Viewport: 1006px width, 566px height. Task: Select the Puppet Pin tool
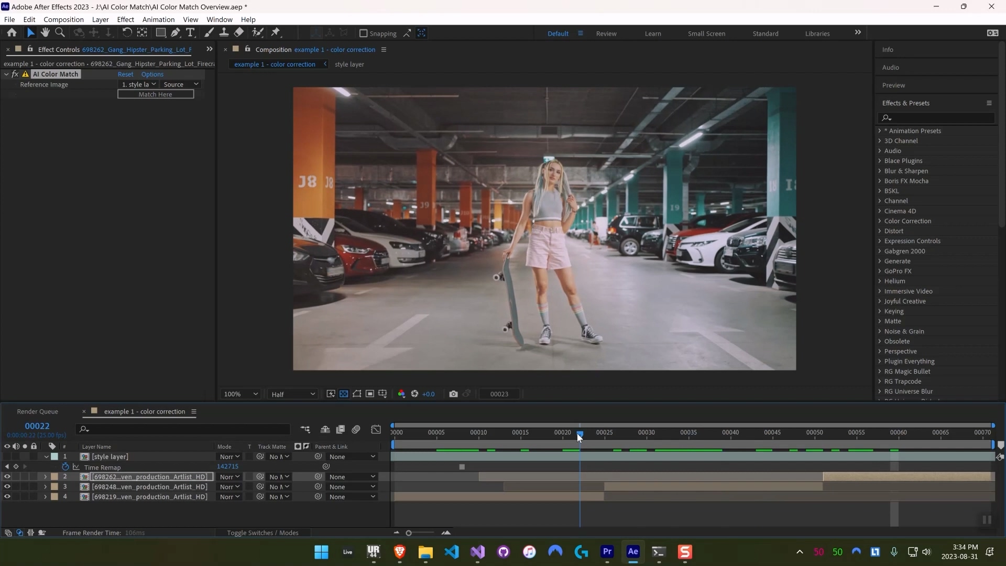click(x=276, y=32)
